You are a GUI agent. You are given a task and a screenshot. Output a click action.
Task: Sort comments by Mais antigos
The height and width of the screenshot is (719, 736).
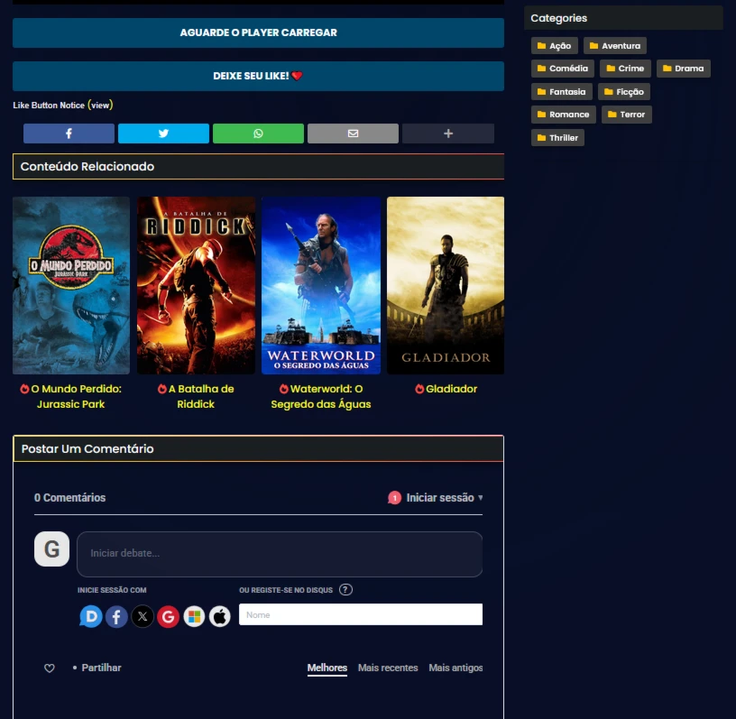pyautogui.click(x=455, y=668)
